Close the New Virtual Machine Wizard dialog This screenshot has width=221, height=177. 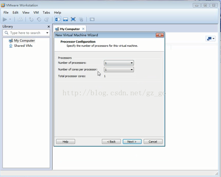160,35
